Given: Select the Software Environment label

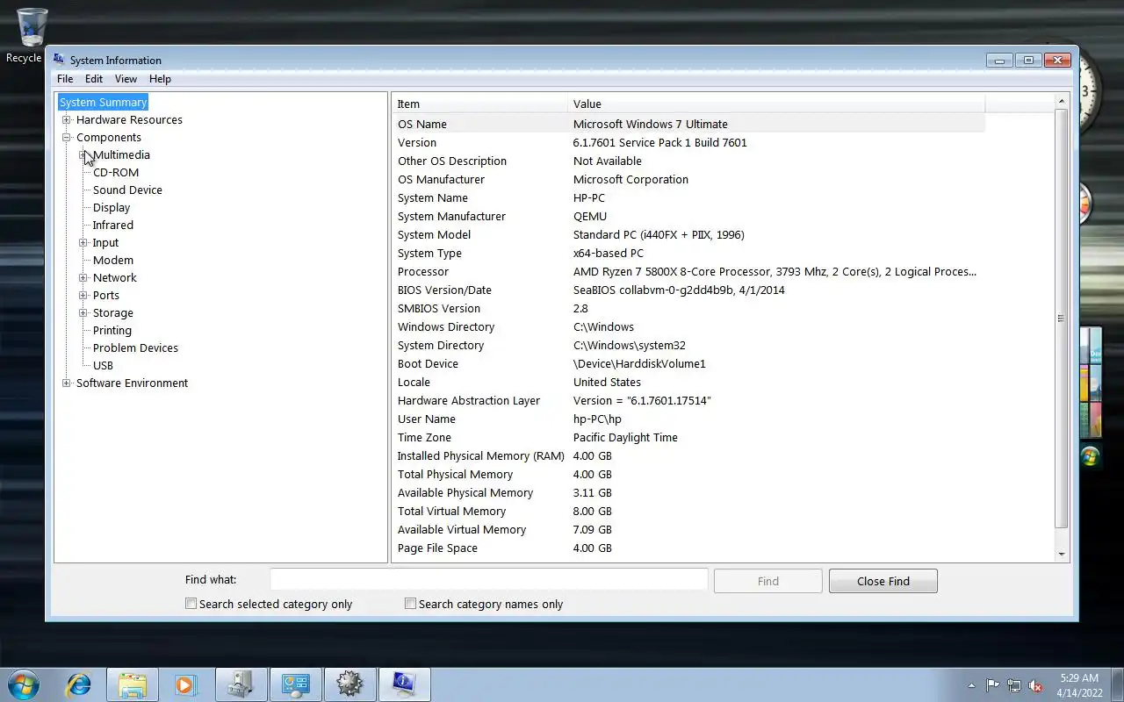Looking at the screenshot, I should pos(132,383).
